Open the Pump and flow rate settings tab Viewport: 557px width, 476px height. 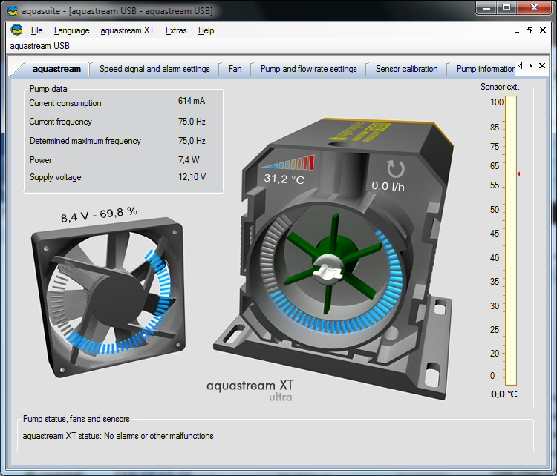point(308,69)
